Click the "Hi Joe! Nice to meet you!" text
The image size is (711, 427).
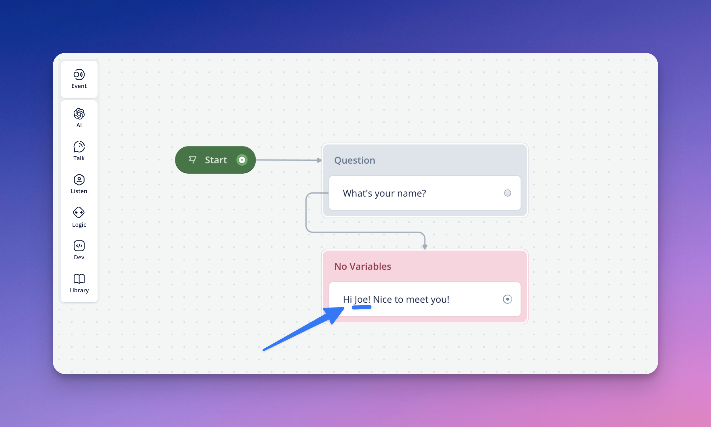click(x=396, y=299)
